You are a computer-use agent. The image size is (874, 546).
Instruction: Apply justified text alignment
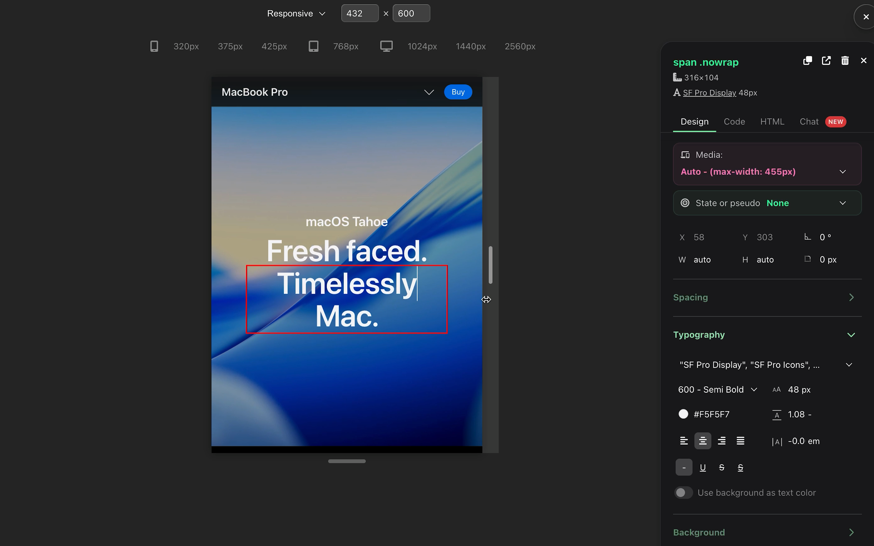(x=740, y=441)
